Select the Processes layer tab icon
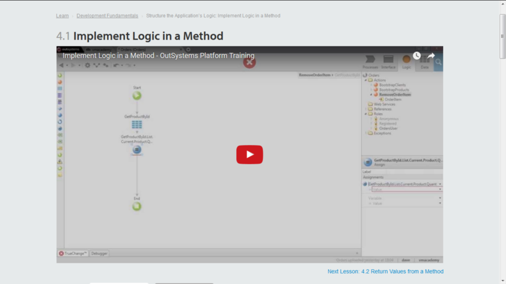506x284 pixels. pos(370,62)
